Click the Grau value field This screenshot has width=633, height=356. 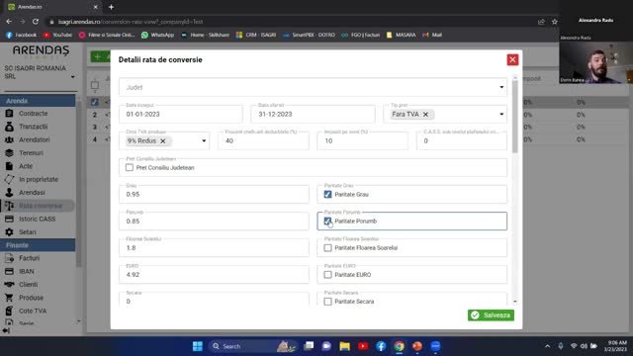pos(214,195)
